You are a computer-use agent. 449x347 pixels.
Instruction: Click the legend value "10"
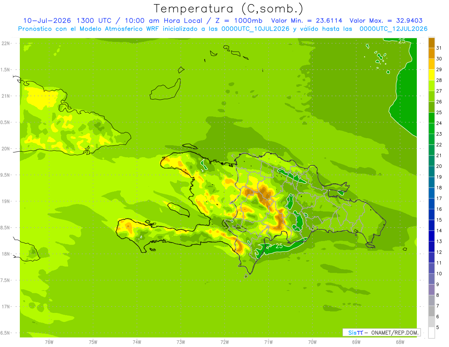[x=439, y=274]
